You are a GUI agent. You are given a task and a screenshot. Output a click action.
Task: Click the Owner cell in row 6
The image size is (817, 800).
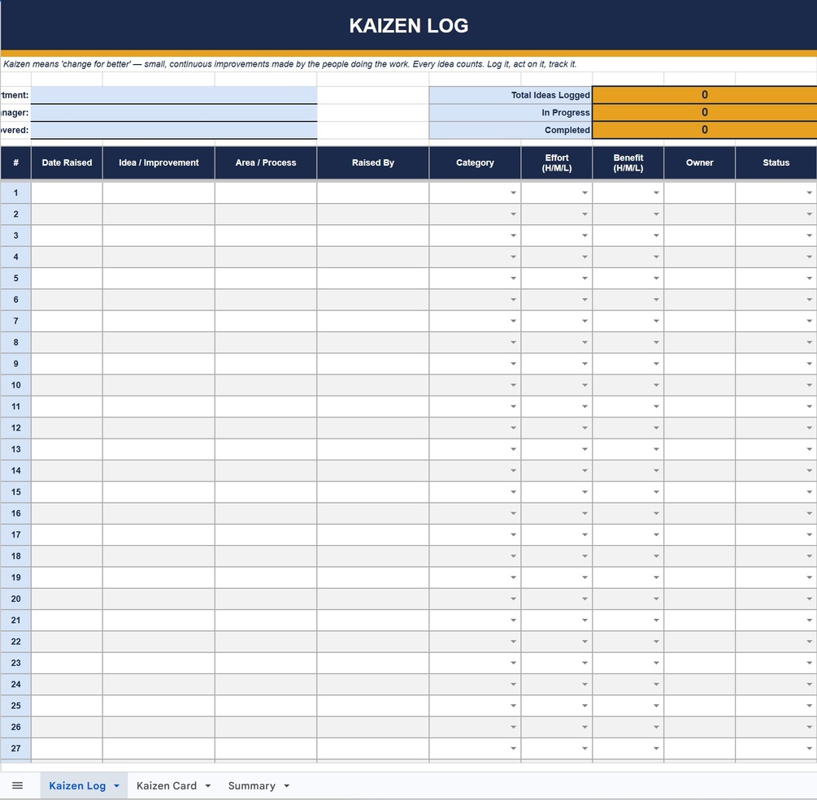click(699, 300)
